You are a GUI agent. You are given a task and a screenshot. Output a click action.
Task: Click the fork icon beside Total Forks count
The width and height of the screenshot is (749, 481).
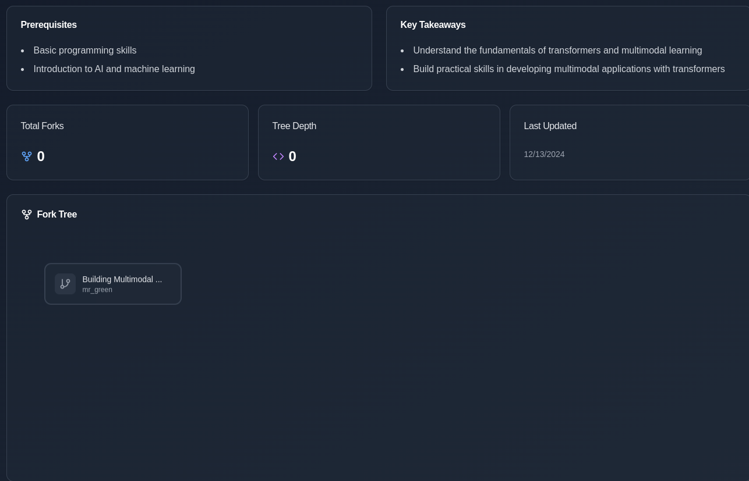27,156
